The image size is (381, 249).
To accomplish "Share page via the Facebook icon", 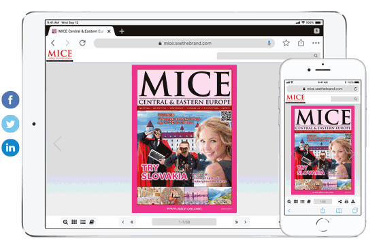I will click(10, 100).
